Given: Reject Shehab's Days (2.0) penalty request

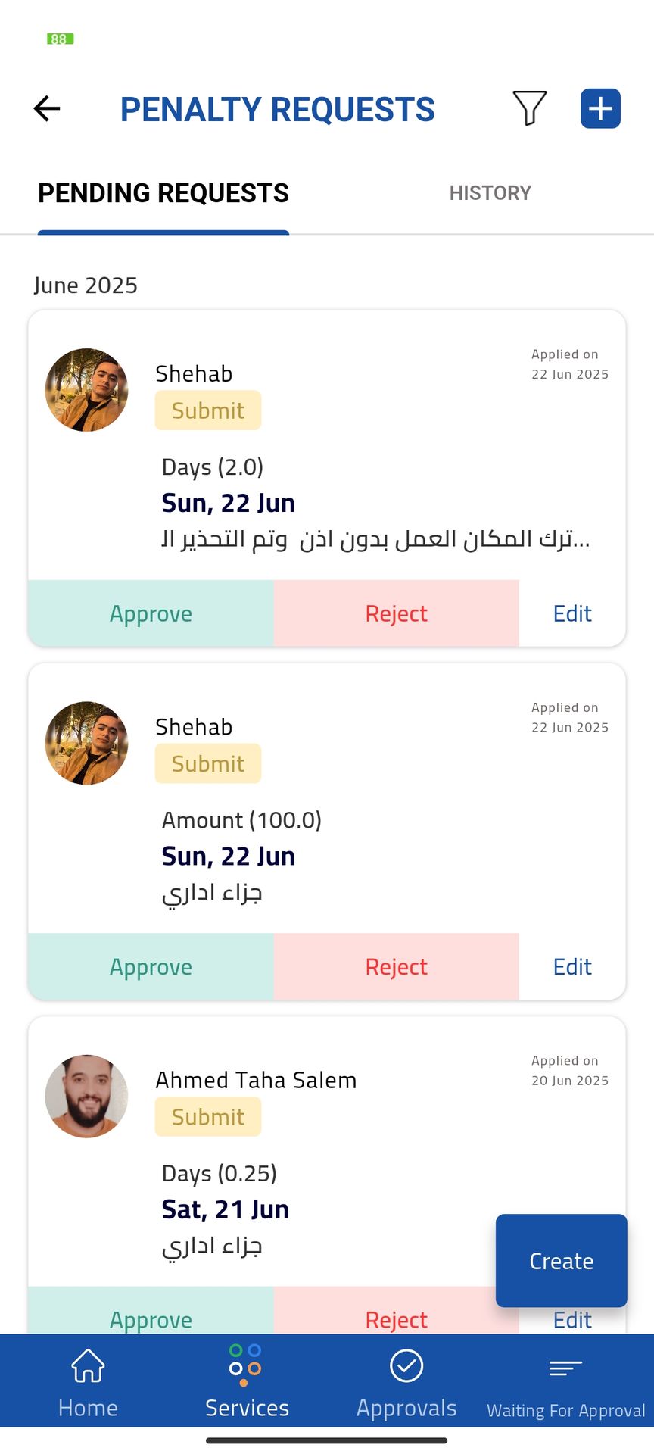Looking at the screenshot, I should click(396, 613).
